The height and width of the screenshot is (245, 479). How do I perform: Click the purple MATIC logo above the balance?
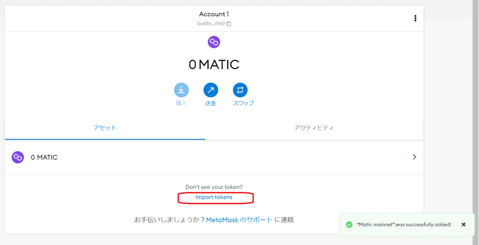214,42
